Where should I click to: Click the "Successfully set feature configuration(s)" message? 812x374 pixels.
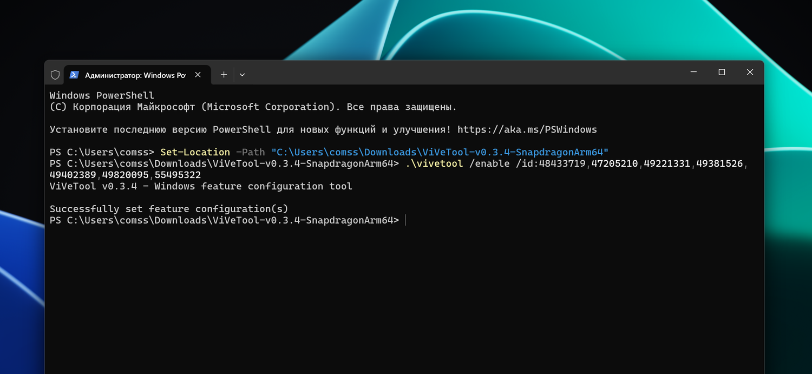169,209
